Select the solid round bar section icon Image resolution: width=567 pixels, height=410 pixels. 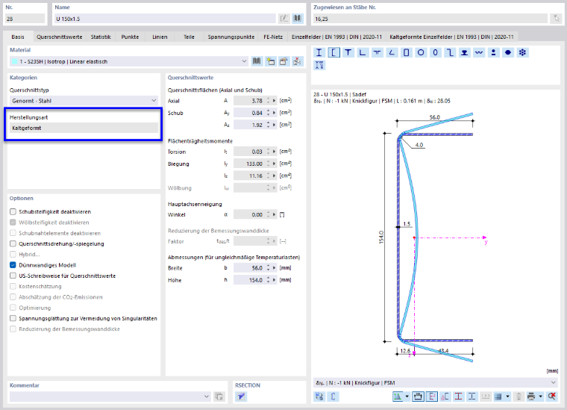pyautogui.click(x=508, y=52)
